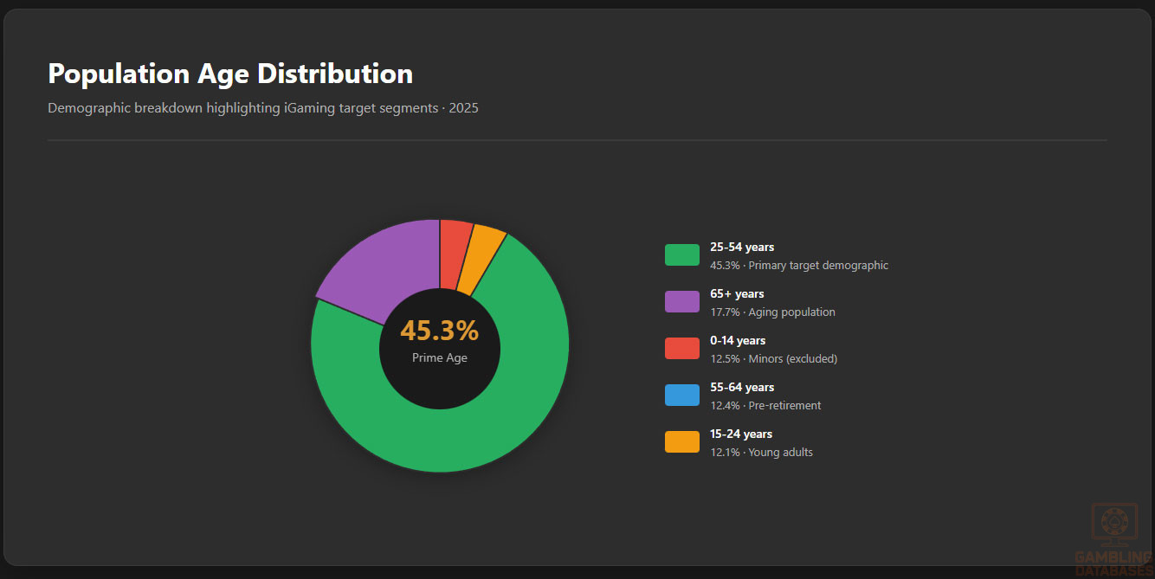The height and width of the screenshot is (579, 1155).
Task: Click the Primary target demographic description
Action: coord(818,266)
